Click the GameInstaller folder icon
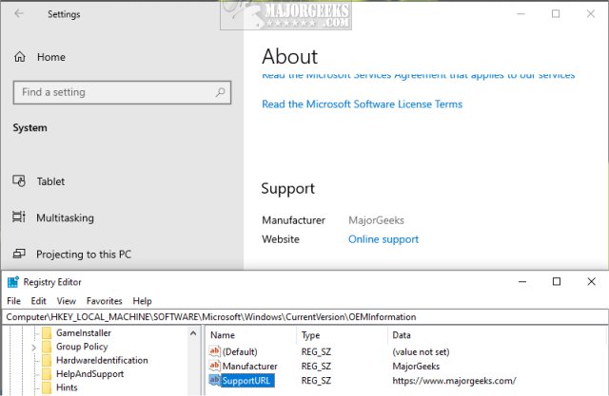This screenshot has width=609, height=396. coord(47,332)
